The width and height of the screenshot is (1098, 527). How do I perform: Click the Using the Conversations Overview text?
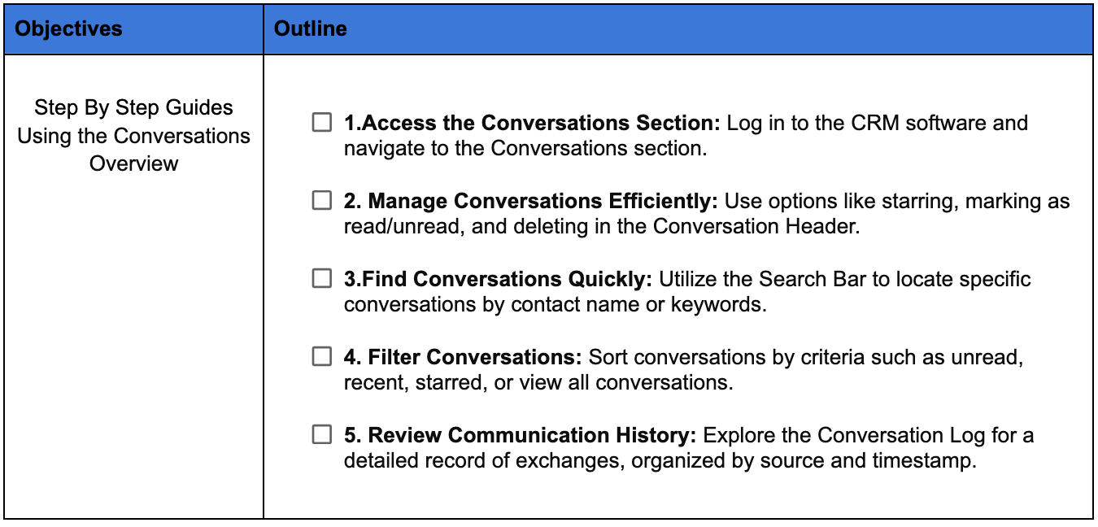coord(134,149)
